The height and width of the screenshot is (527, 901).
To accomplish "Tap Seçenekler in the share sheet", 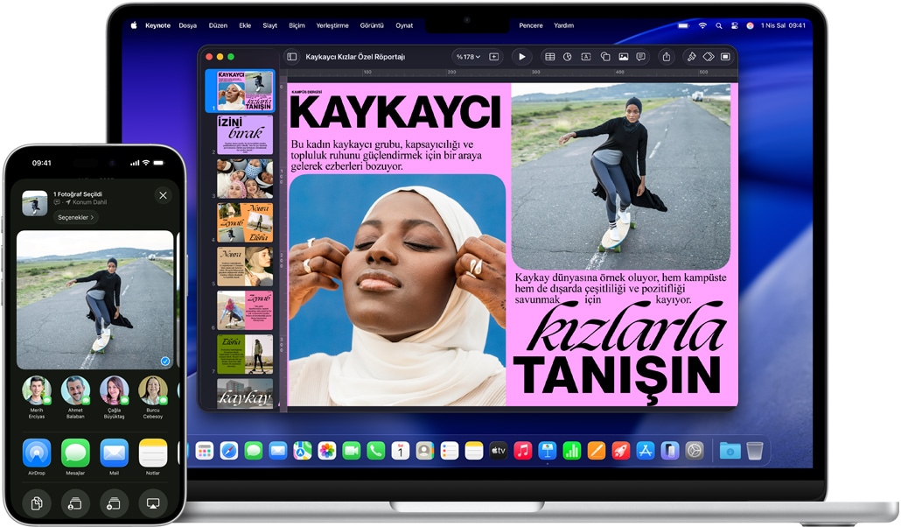I will [75, 217].
